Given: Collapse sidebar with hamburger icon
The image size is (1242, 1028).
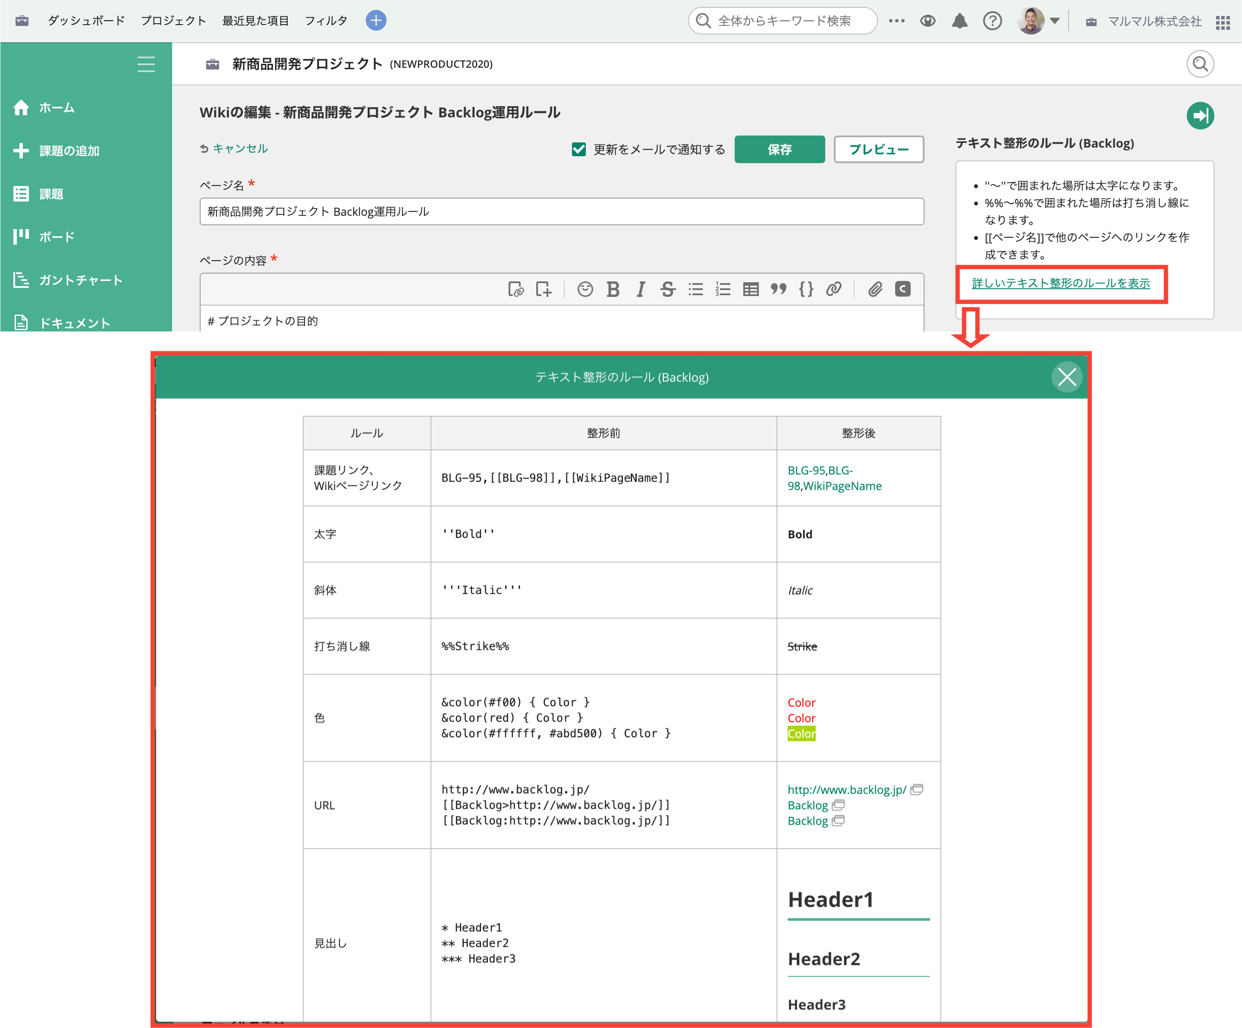Looking at the screenshot, I should point(146,64).
